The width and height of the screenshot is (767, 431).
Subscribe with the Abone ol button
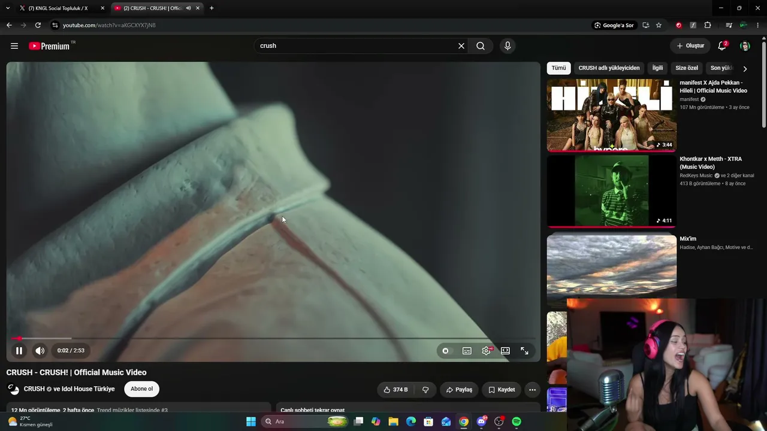pos(142,389)
